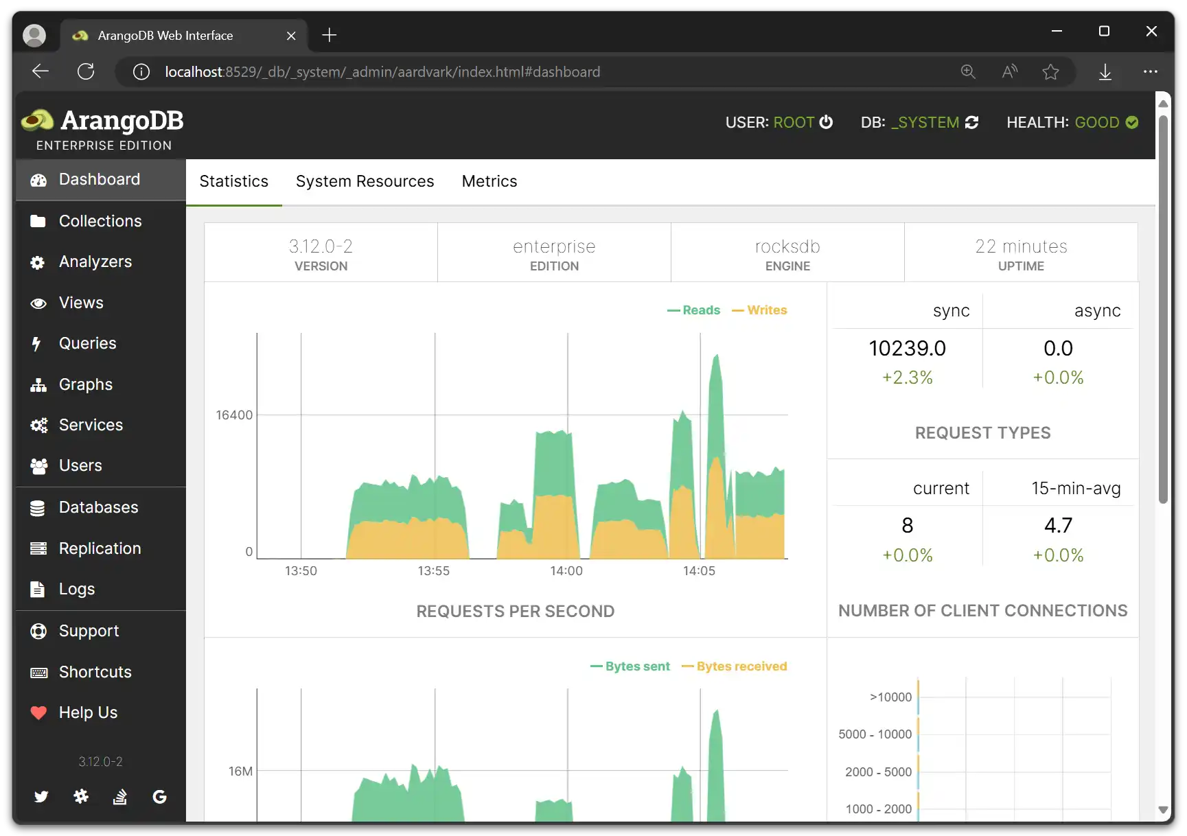Image resolution: width=1187 pixels, height=836 pixels.
Task: Switch to the Metrics tab
Action: coord(489,181)
